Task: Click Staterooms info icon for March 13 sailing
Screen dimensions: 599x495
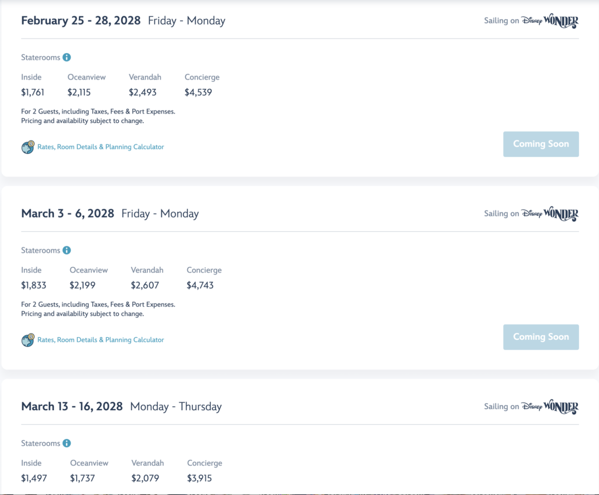Action: click(x=67, y=444)
